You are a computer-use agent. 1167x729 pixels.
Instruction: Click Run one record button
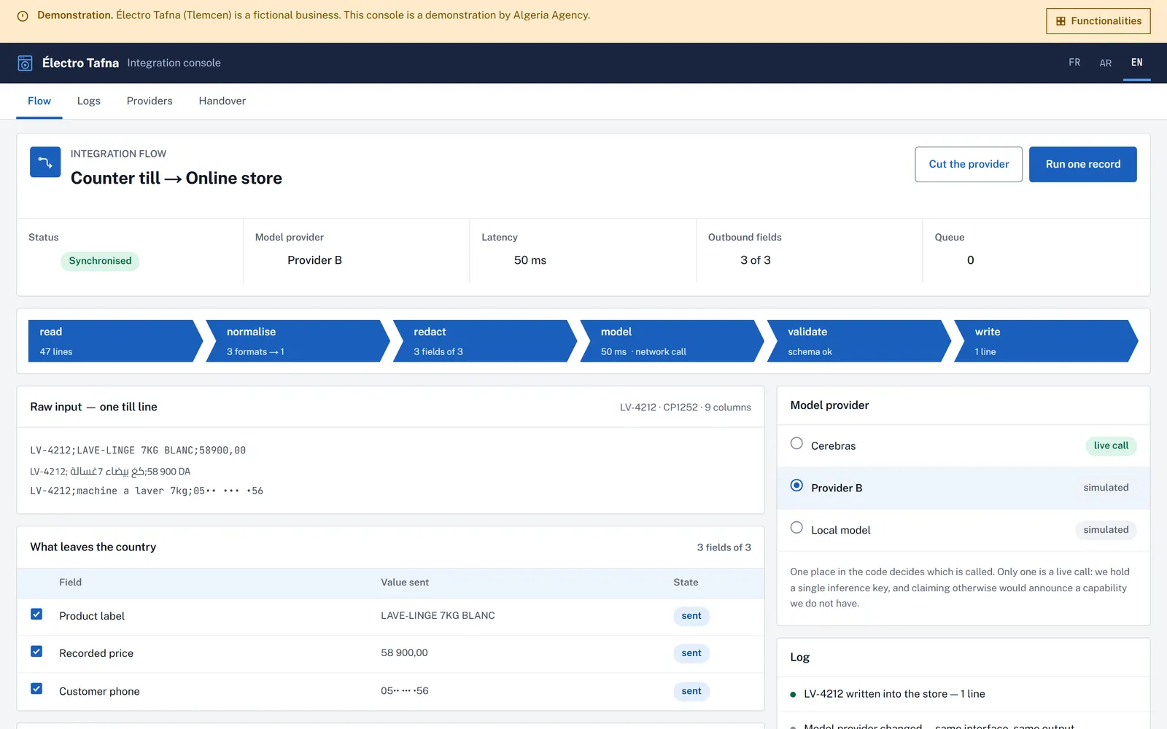[1083, 165]
